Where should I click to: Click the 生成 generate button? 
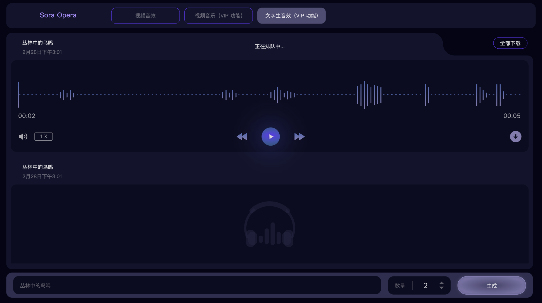tap(491, 285)
